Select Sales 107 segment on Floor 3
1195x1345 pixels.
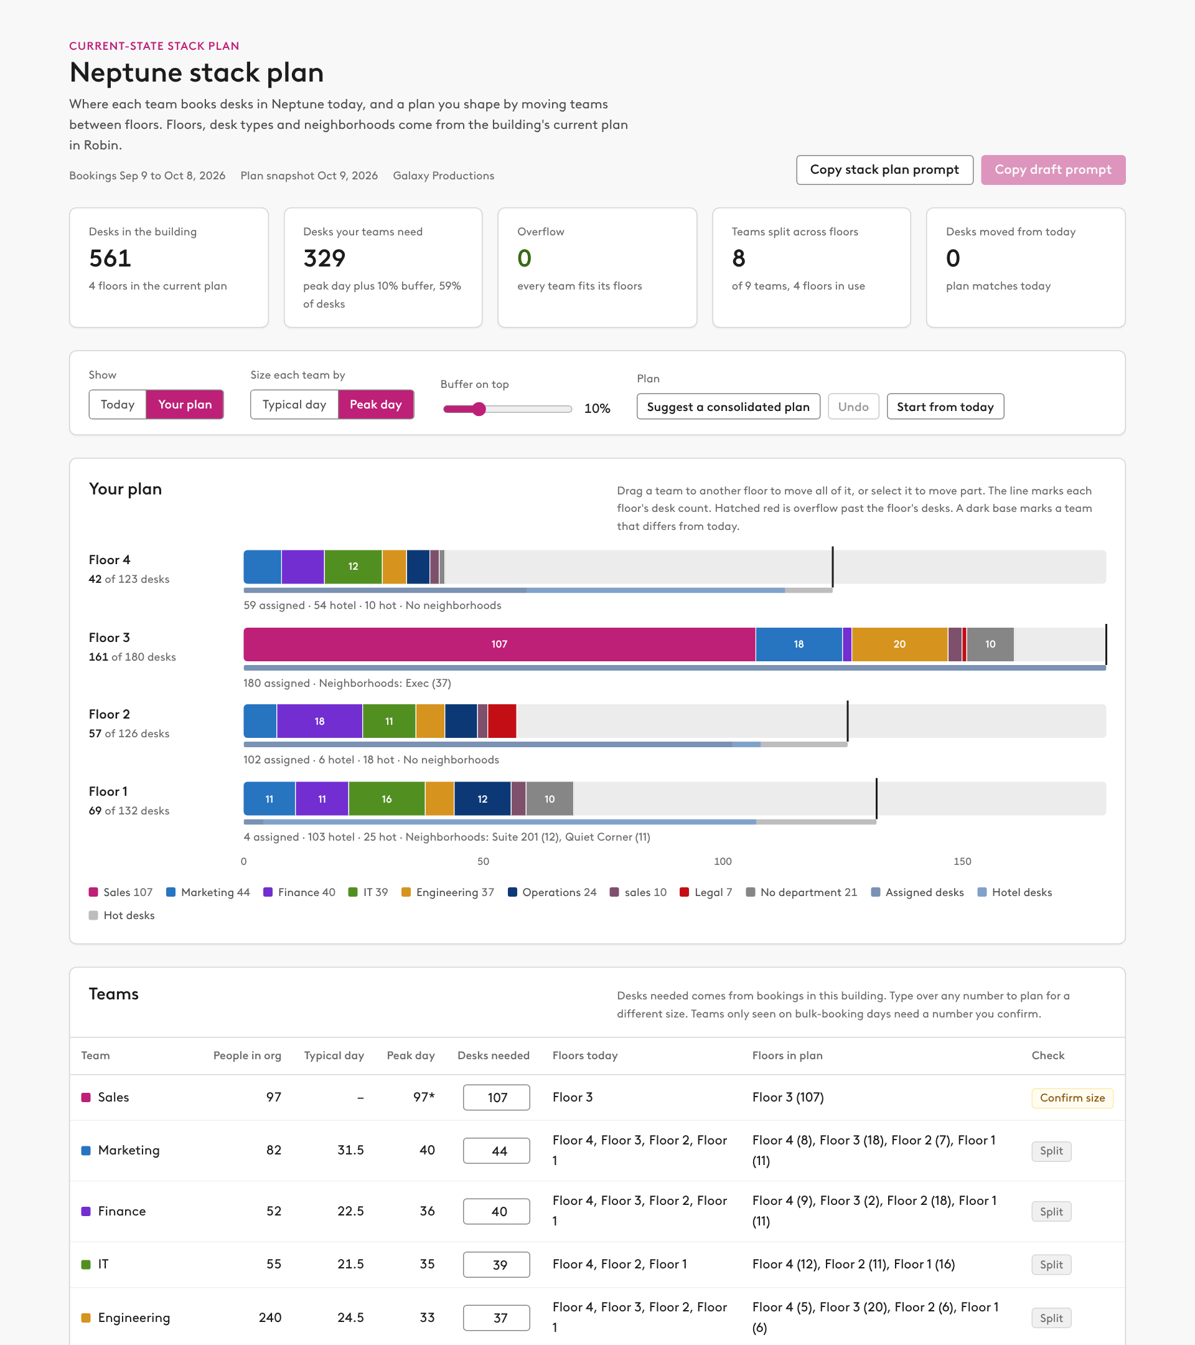499,644
